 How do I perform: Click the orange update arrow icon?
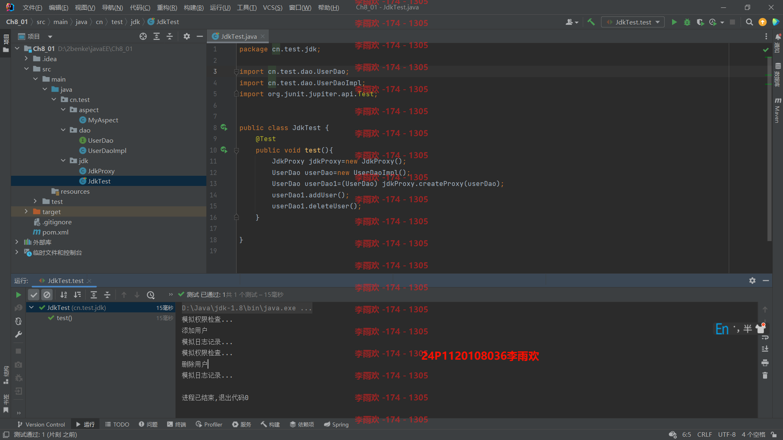pyautogui.click(x=762, y=22)
